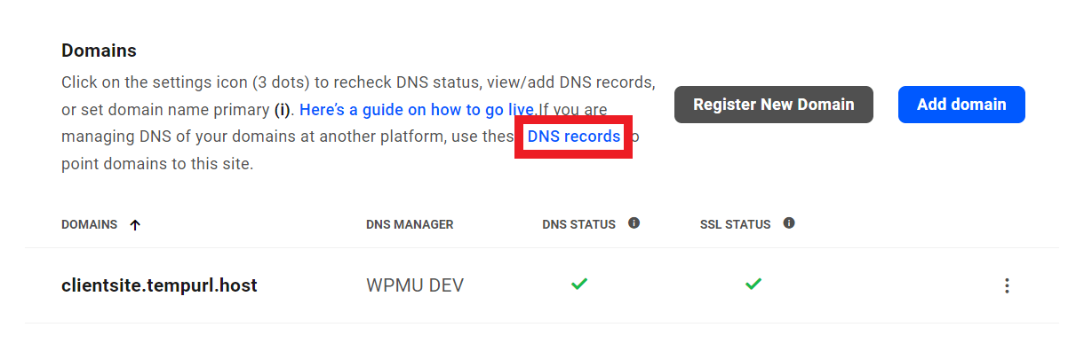The image size is (1084, 351).
Task: Open the three-dot settings menu for clientsite.tempurl.host
Action: (1007, 285)
